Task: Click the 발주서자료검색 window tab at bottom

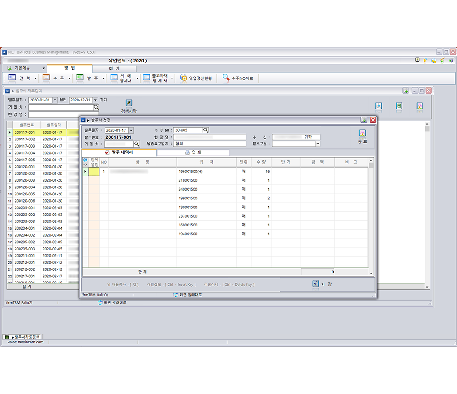Action: pos(22,337)
